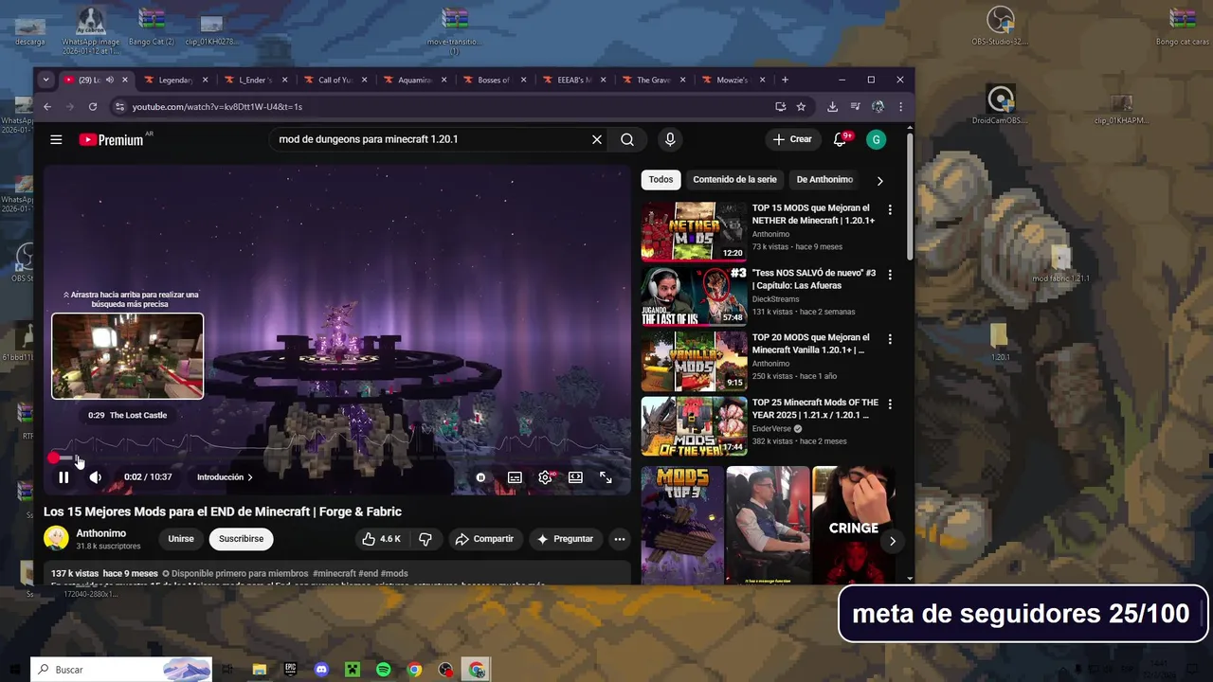Switch to the Bosses of browser tab
This screenshot has width=1213, height=682.
pyautogui.click(x=493, y=80)
